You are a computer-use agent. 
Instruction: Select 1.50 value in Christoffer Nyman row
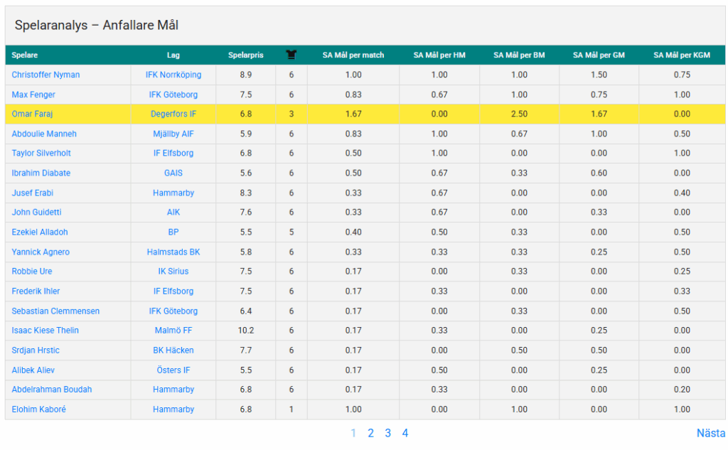coord(599,75)
